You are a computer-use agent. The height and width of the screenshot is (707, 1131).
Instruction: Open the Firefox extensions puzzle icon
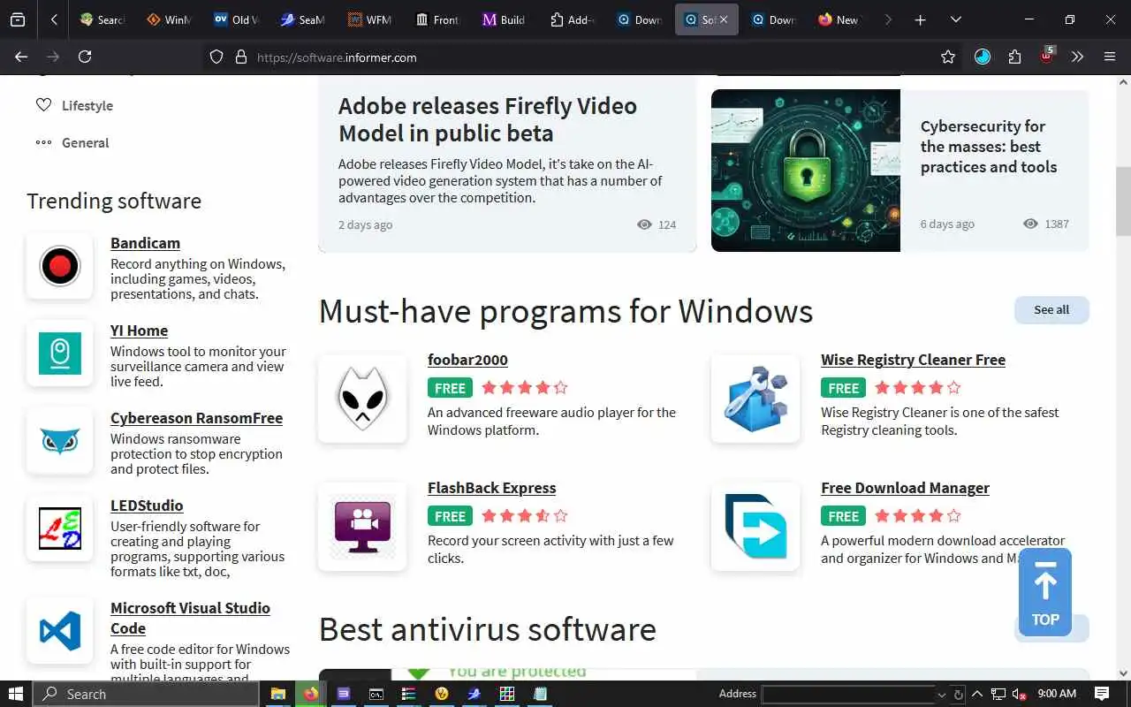point(1014,57)
